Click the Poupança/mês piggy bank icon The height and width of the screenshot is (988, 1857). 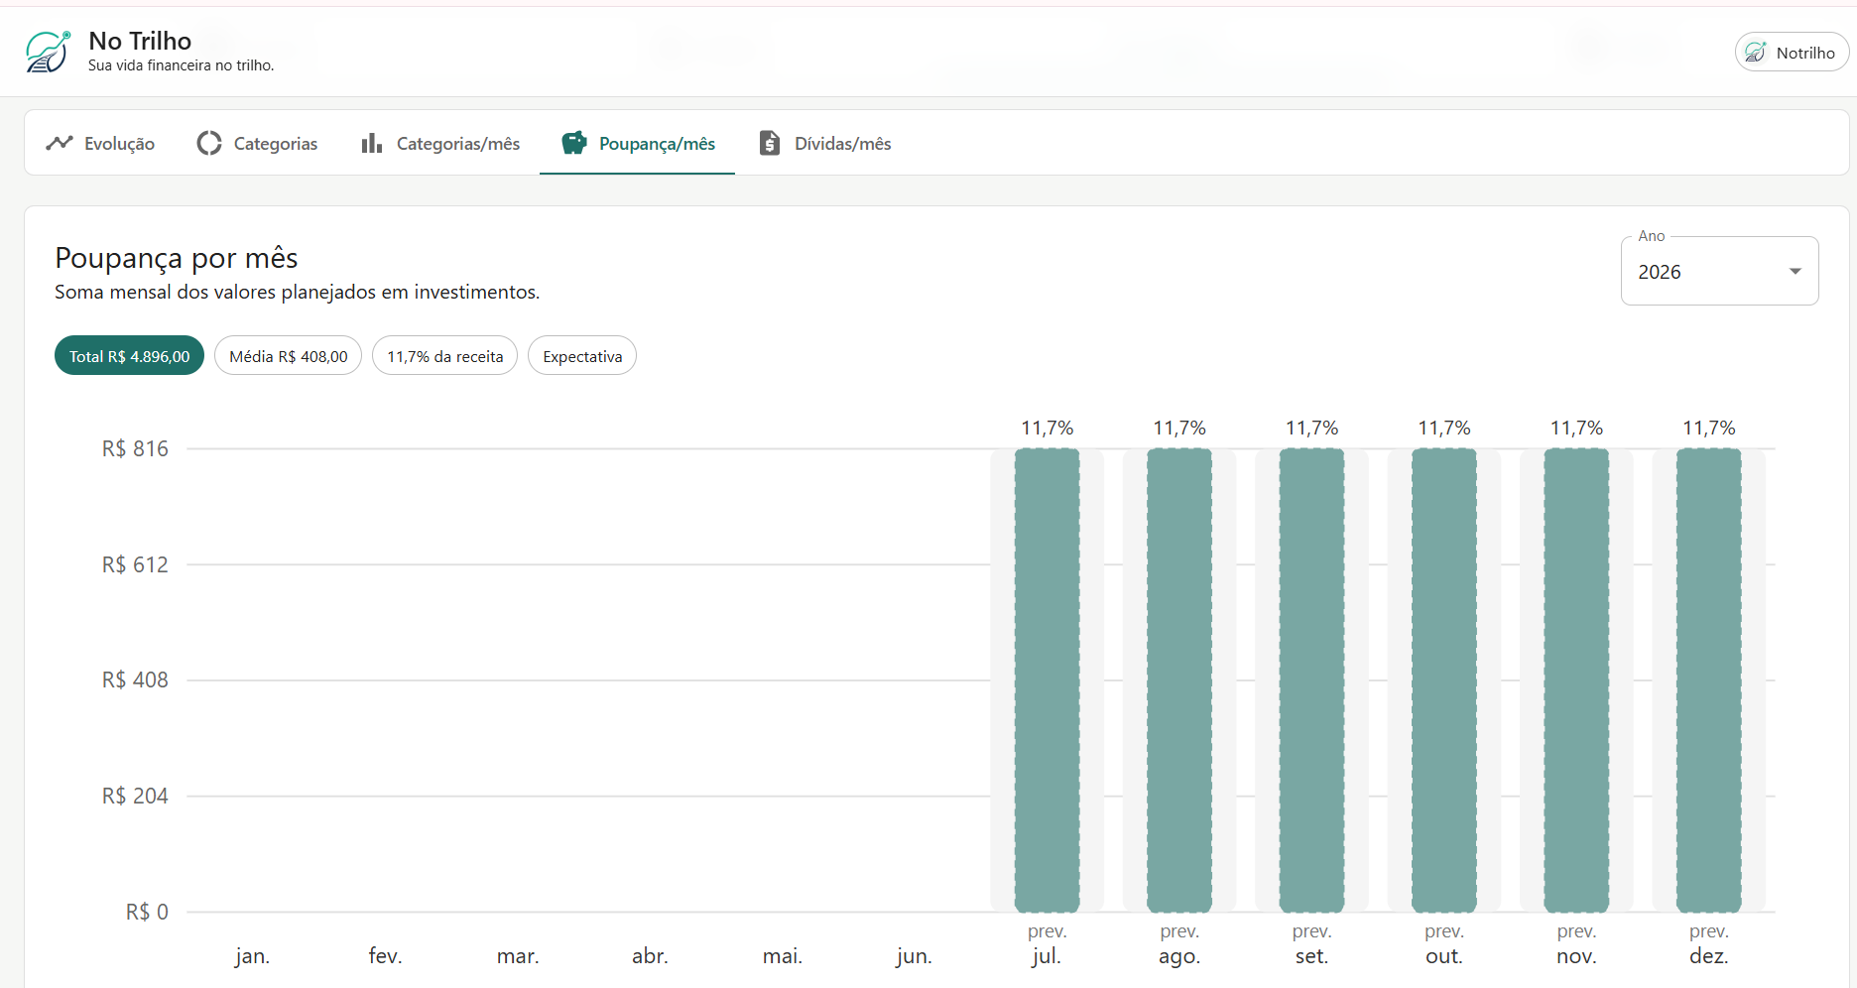pyautogui.click(x=574, y=143)
